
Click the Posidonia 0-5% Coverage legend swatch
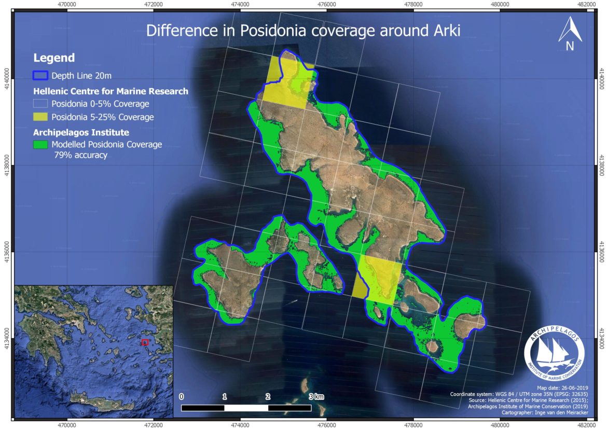click(40, 104)
